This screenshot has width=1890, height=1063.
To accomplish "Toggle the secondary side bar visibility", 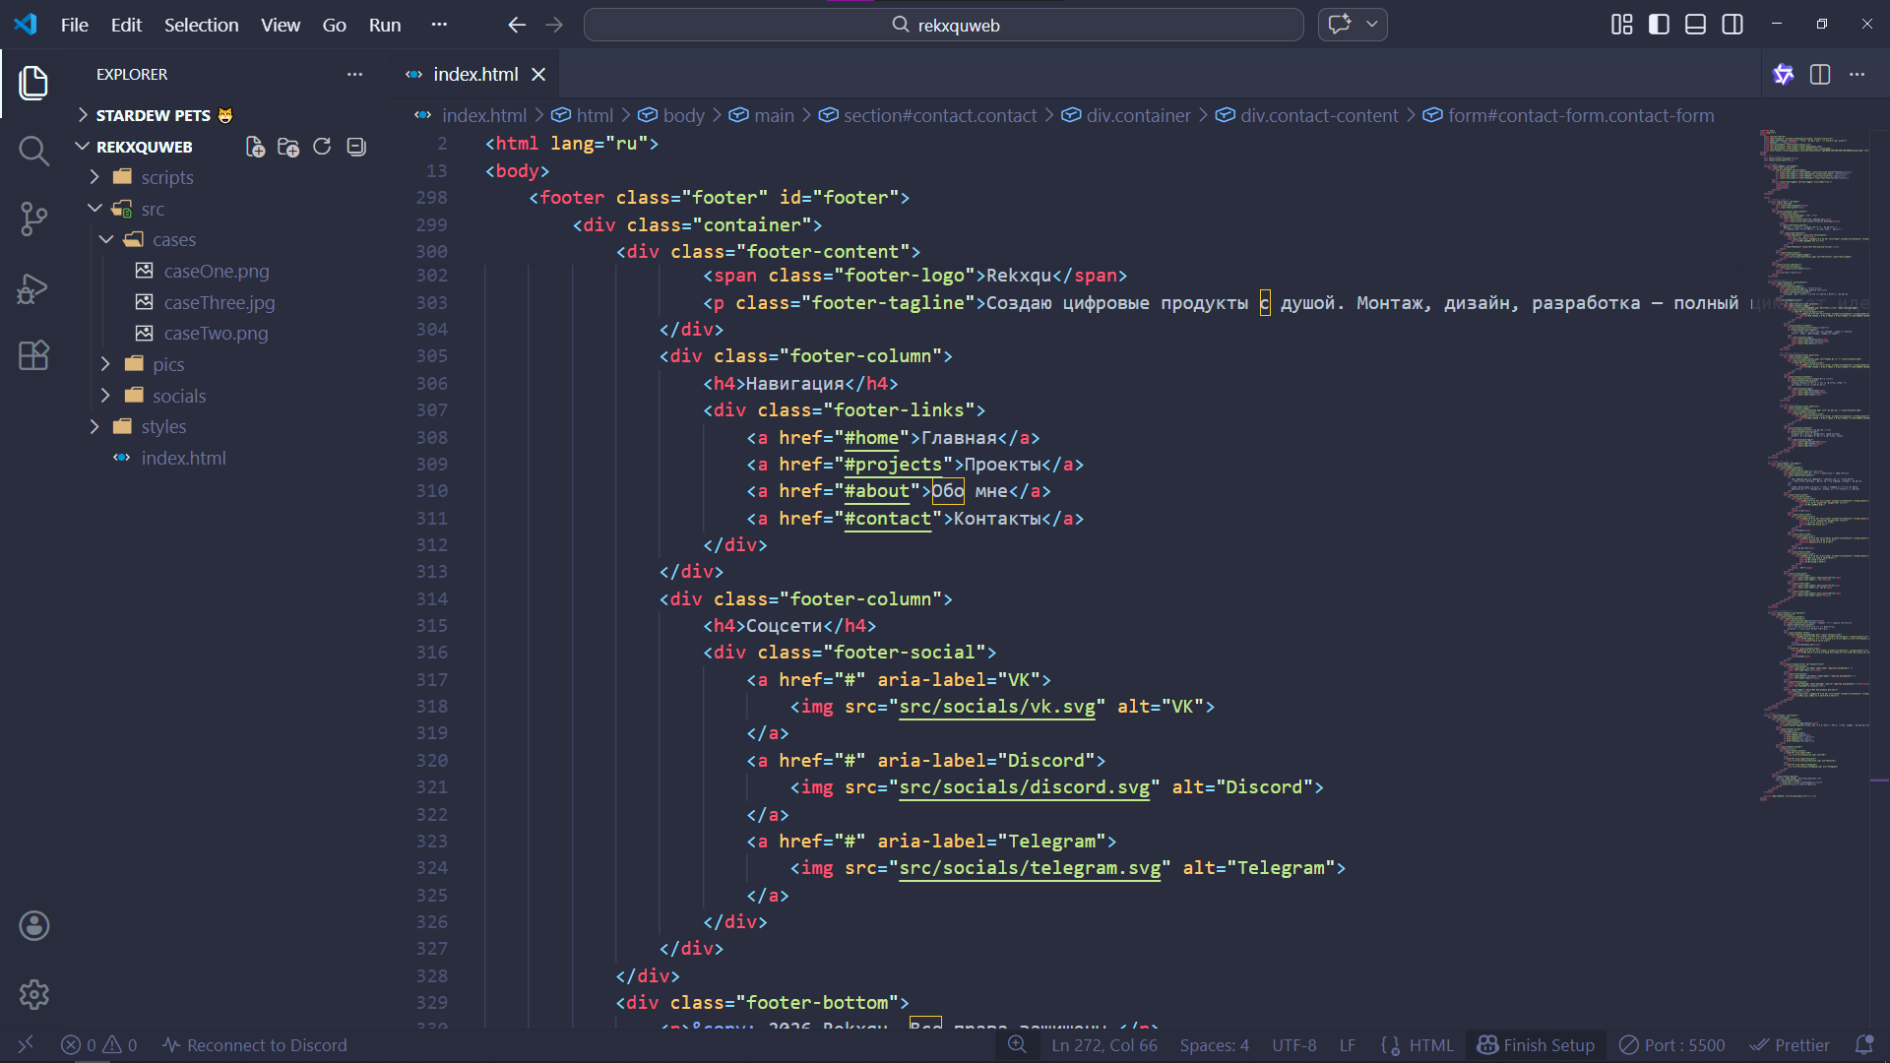I will click(1732, 25).
